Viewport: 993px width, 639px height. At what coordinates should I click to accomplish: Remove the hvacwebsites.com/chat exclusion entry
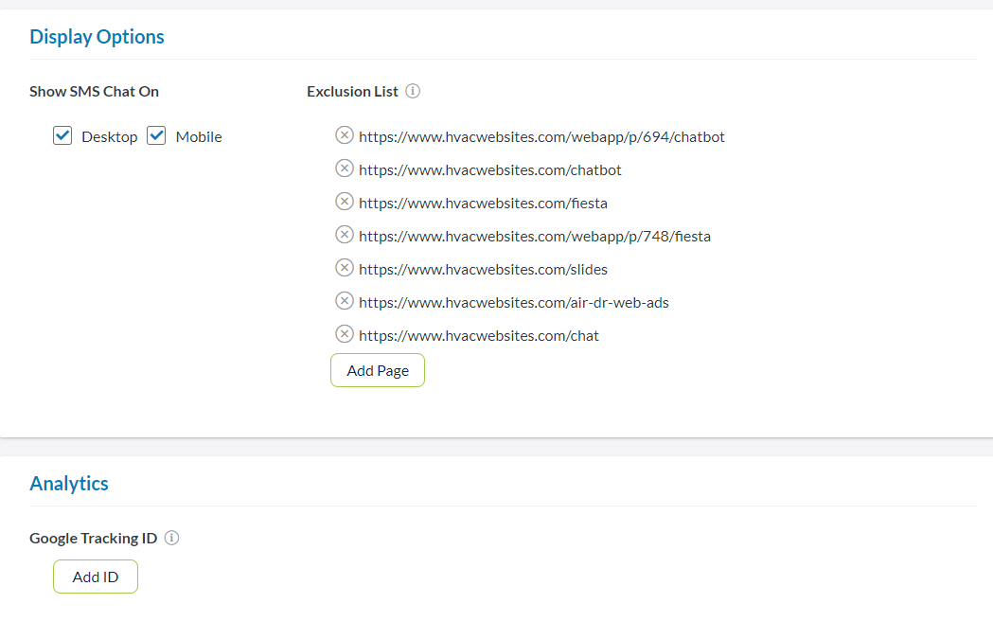pos(345,334)
